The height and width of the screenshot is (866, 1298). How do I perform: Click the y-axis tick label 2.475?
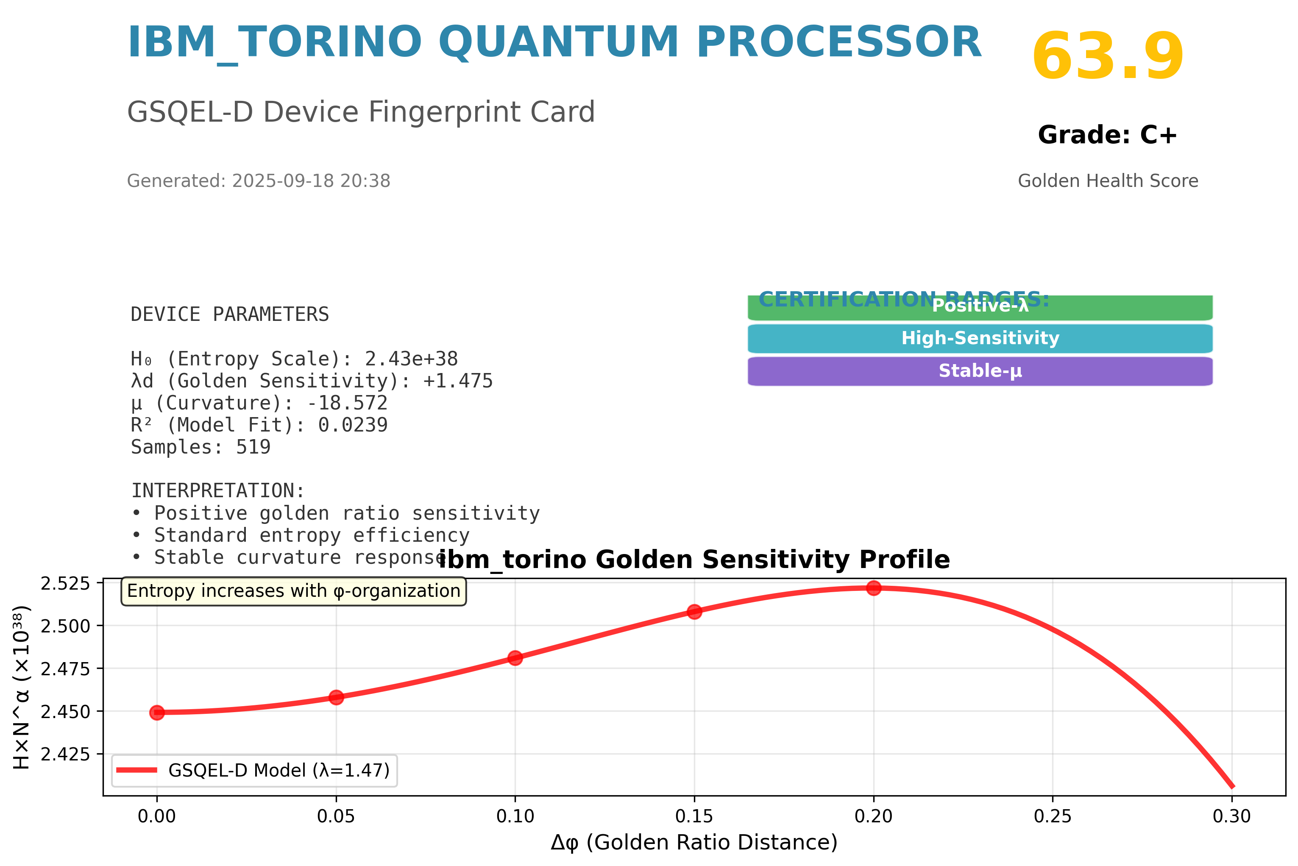pos(65,669)
